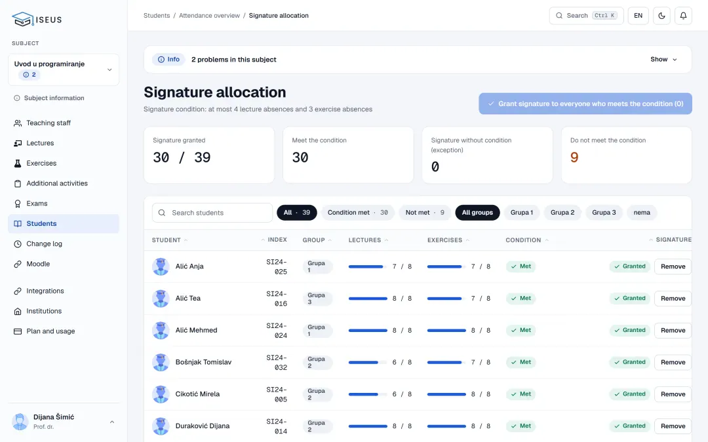Remove signature for Duraković Dijana

click(673, 426)
